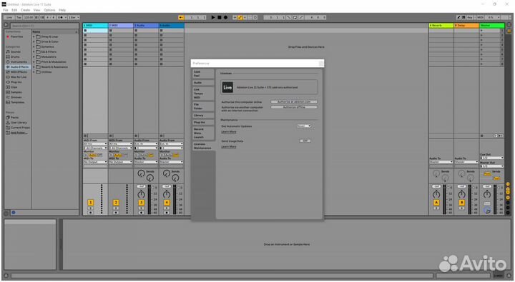Start playback with the Play button

pyautogui.click(x=213, y=17)
